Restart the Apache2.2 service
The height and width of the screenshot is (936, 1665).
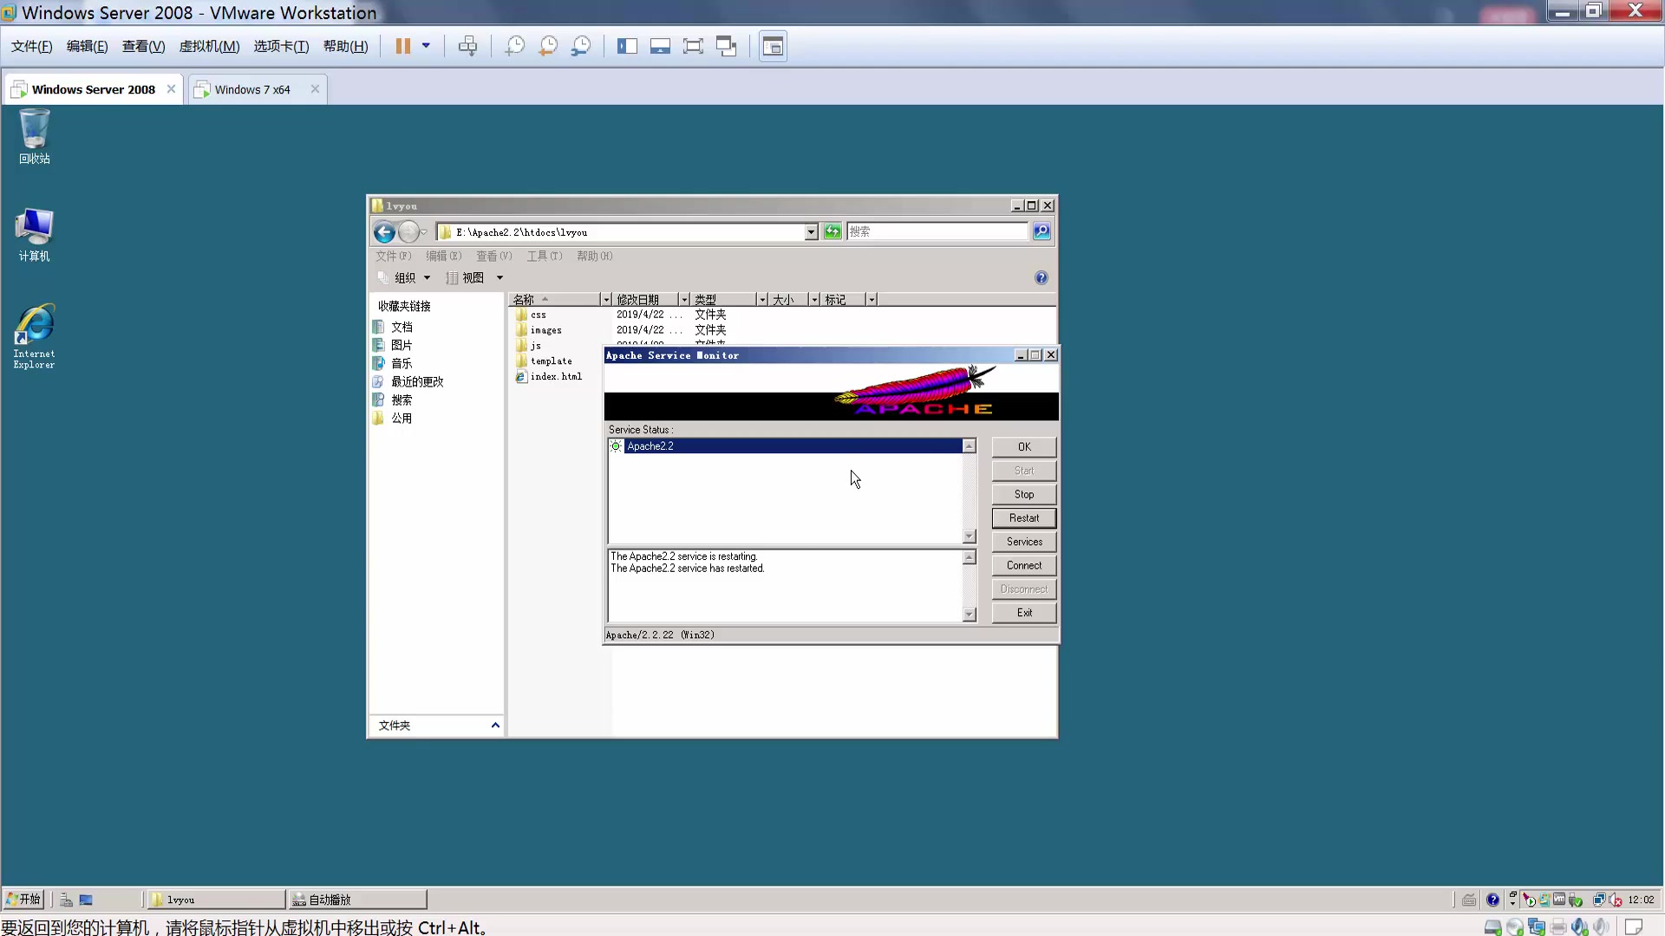(1024, 518)
